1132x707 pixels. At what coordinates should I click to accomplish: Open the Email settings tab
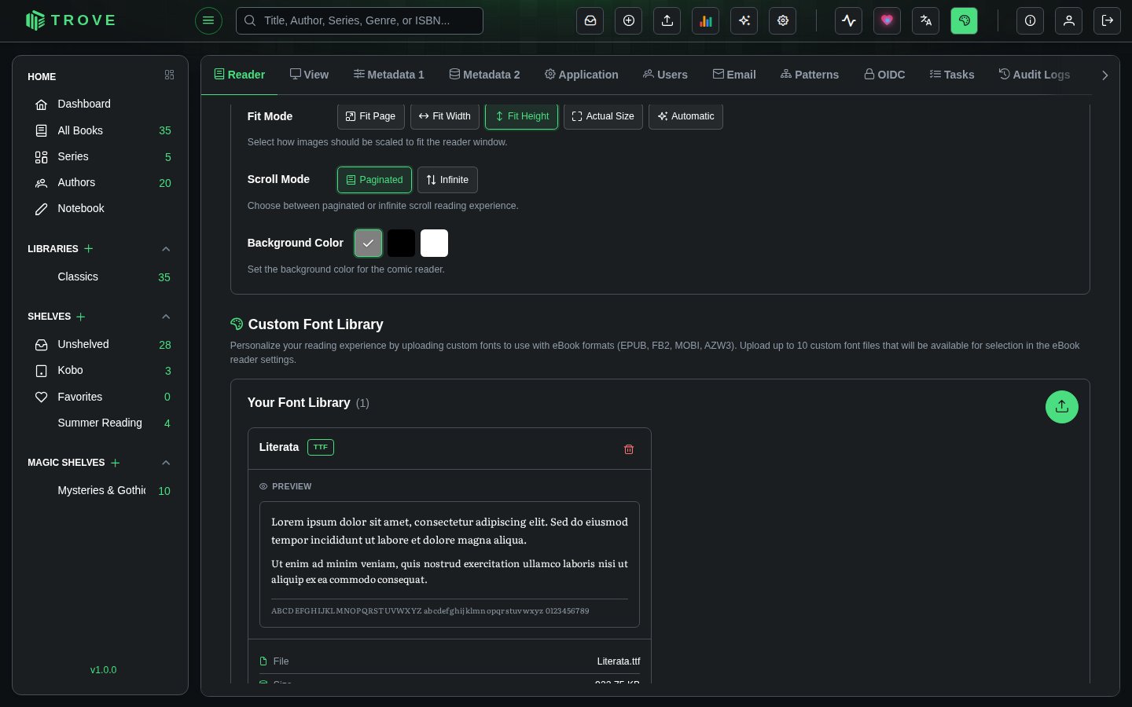click(734, 75)
